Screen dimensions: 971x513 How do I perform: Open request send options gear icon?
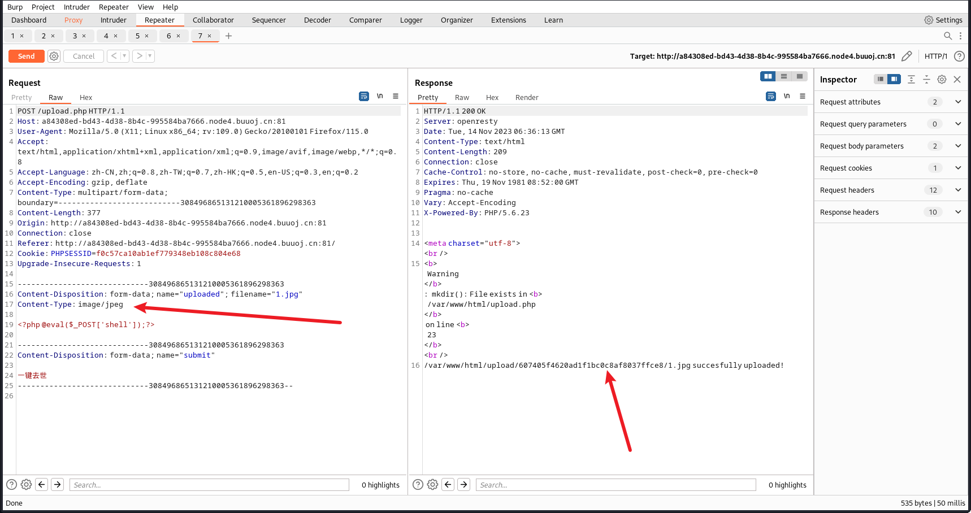54,56
